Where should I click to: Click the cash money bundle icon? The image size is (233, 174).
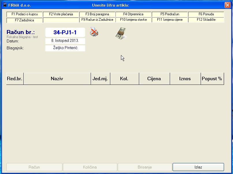pos(121,33)
